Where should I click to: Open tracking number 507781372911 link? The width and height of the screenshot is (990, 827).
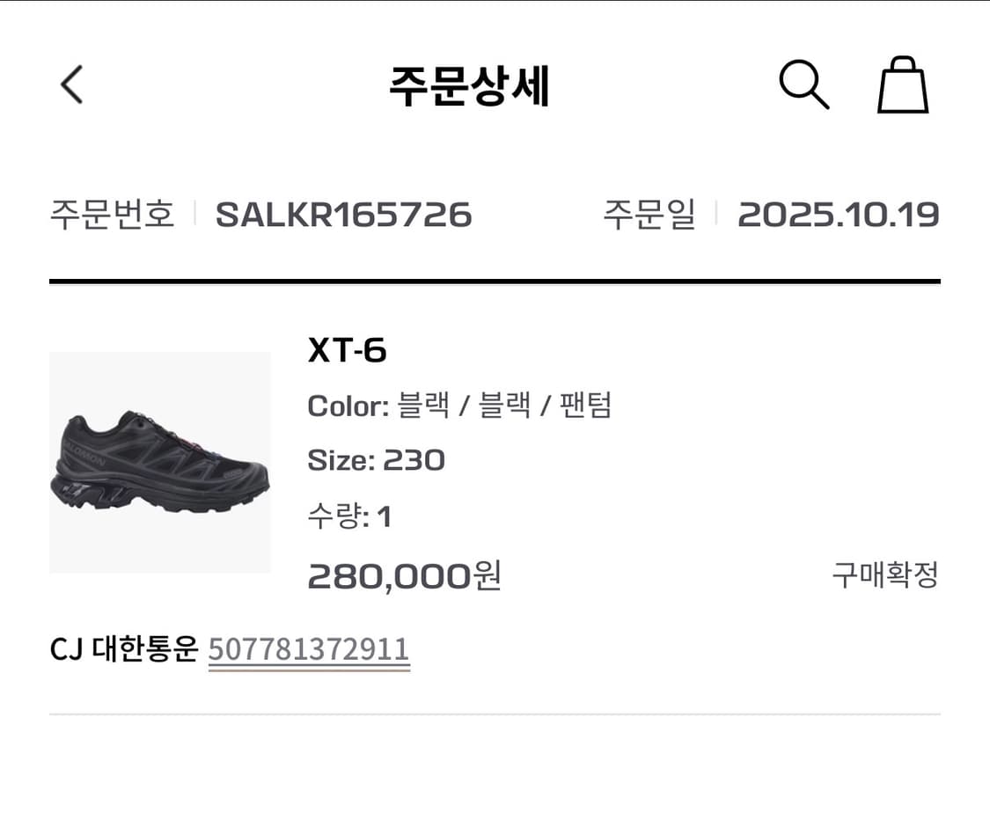[x=309, y=649]
